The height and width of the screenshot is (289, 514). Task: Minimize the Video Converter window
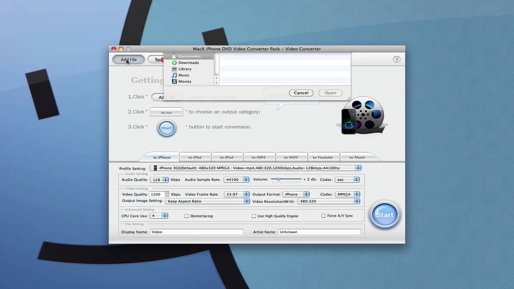coord(121,49)
